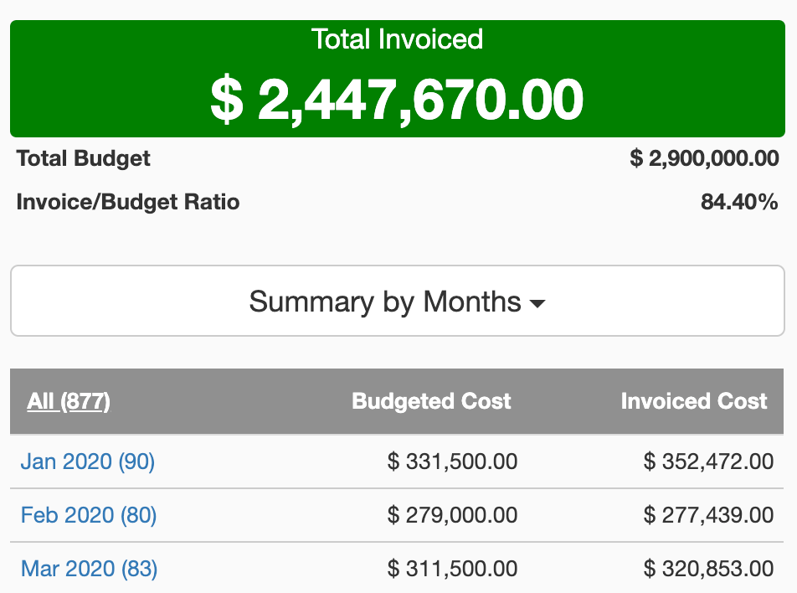Select the $ 2,900,000.00 total budget value
The width and height of the screenshot is (797, 593).
[704, 158]
